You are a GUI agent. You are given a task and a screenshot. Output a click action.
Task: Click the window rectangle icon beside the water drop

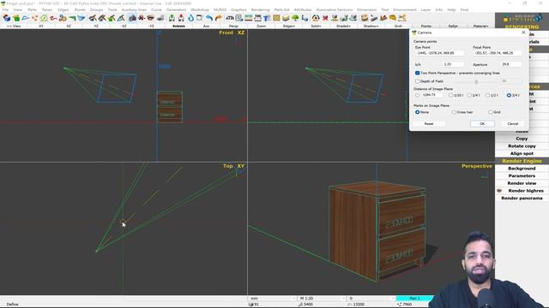(199, 18)
